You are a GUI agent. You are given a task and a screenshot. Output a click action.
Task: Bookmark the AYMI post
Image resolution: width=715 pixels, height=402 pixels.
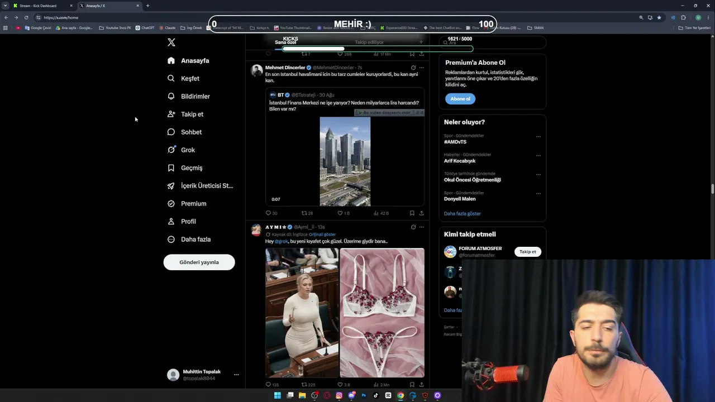412,385
